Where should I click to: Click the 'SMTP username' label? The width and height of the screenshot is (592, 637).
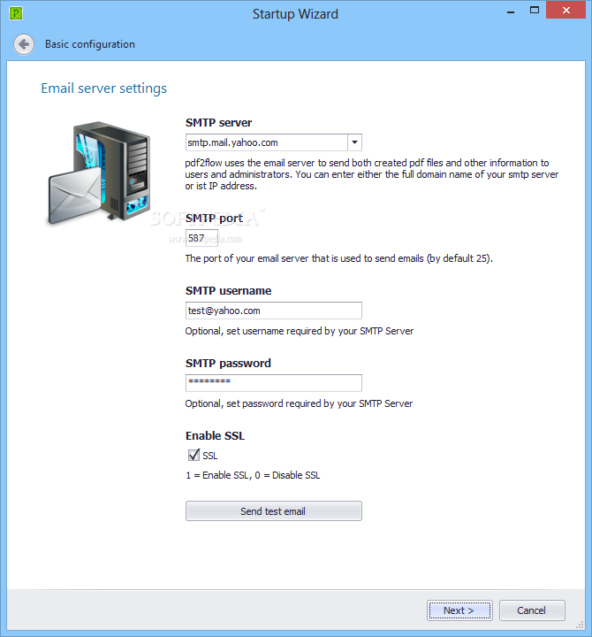coord(229,291)
